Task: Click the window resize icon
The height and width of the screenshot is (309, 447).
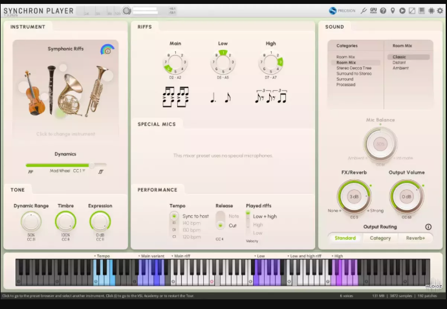Action: tap(412, 11)
